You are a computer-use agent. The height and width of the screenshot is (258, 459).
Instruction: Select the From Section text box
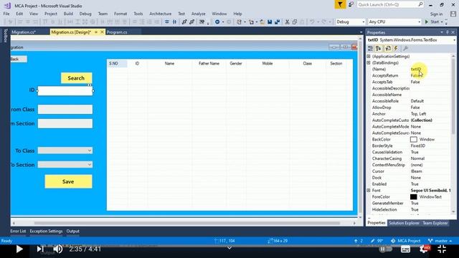[x=65, y=123]
